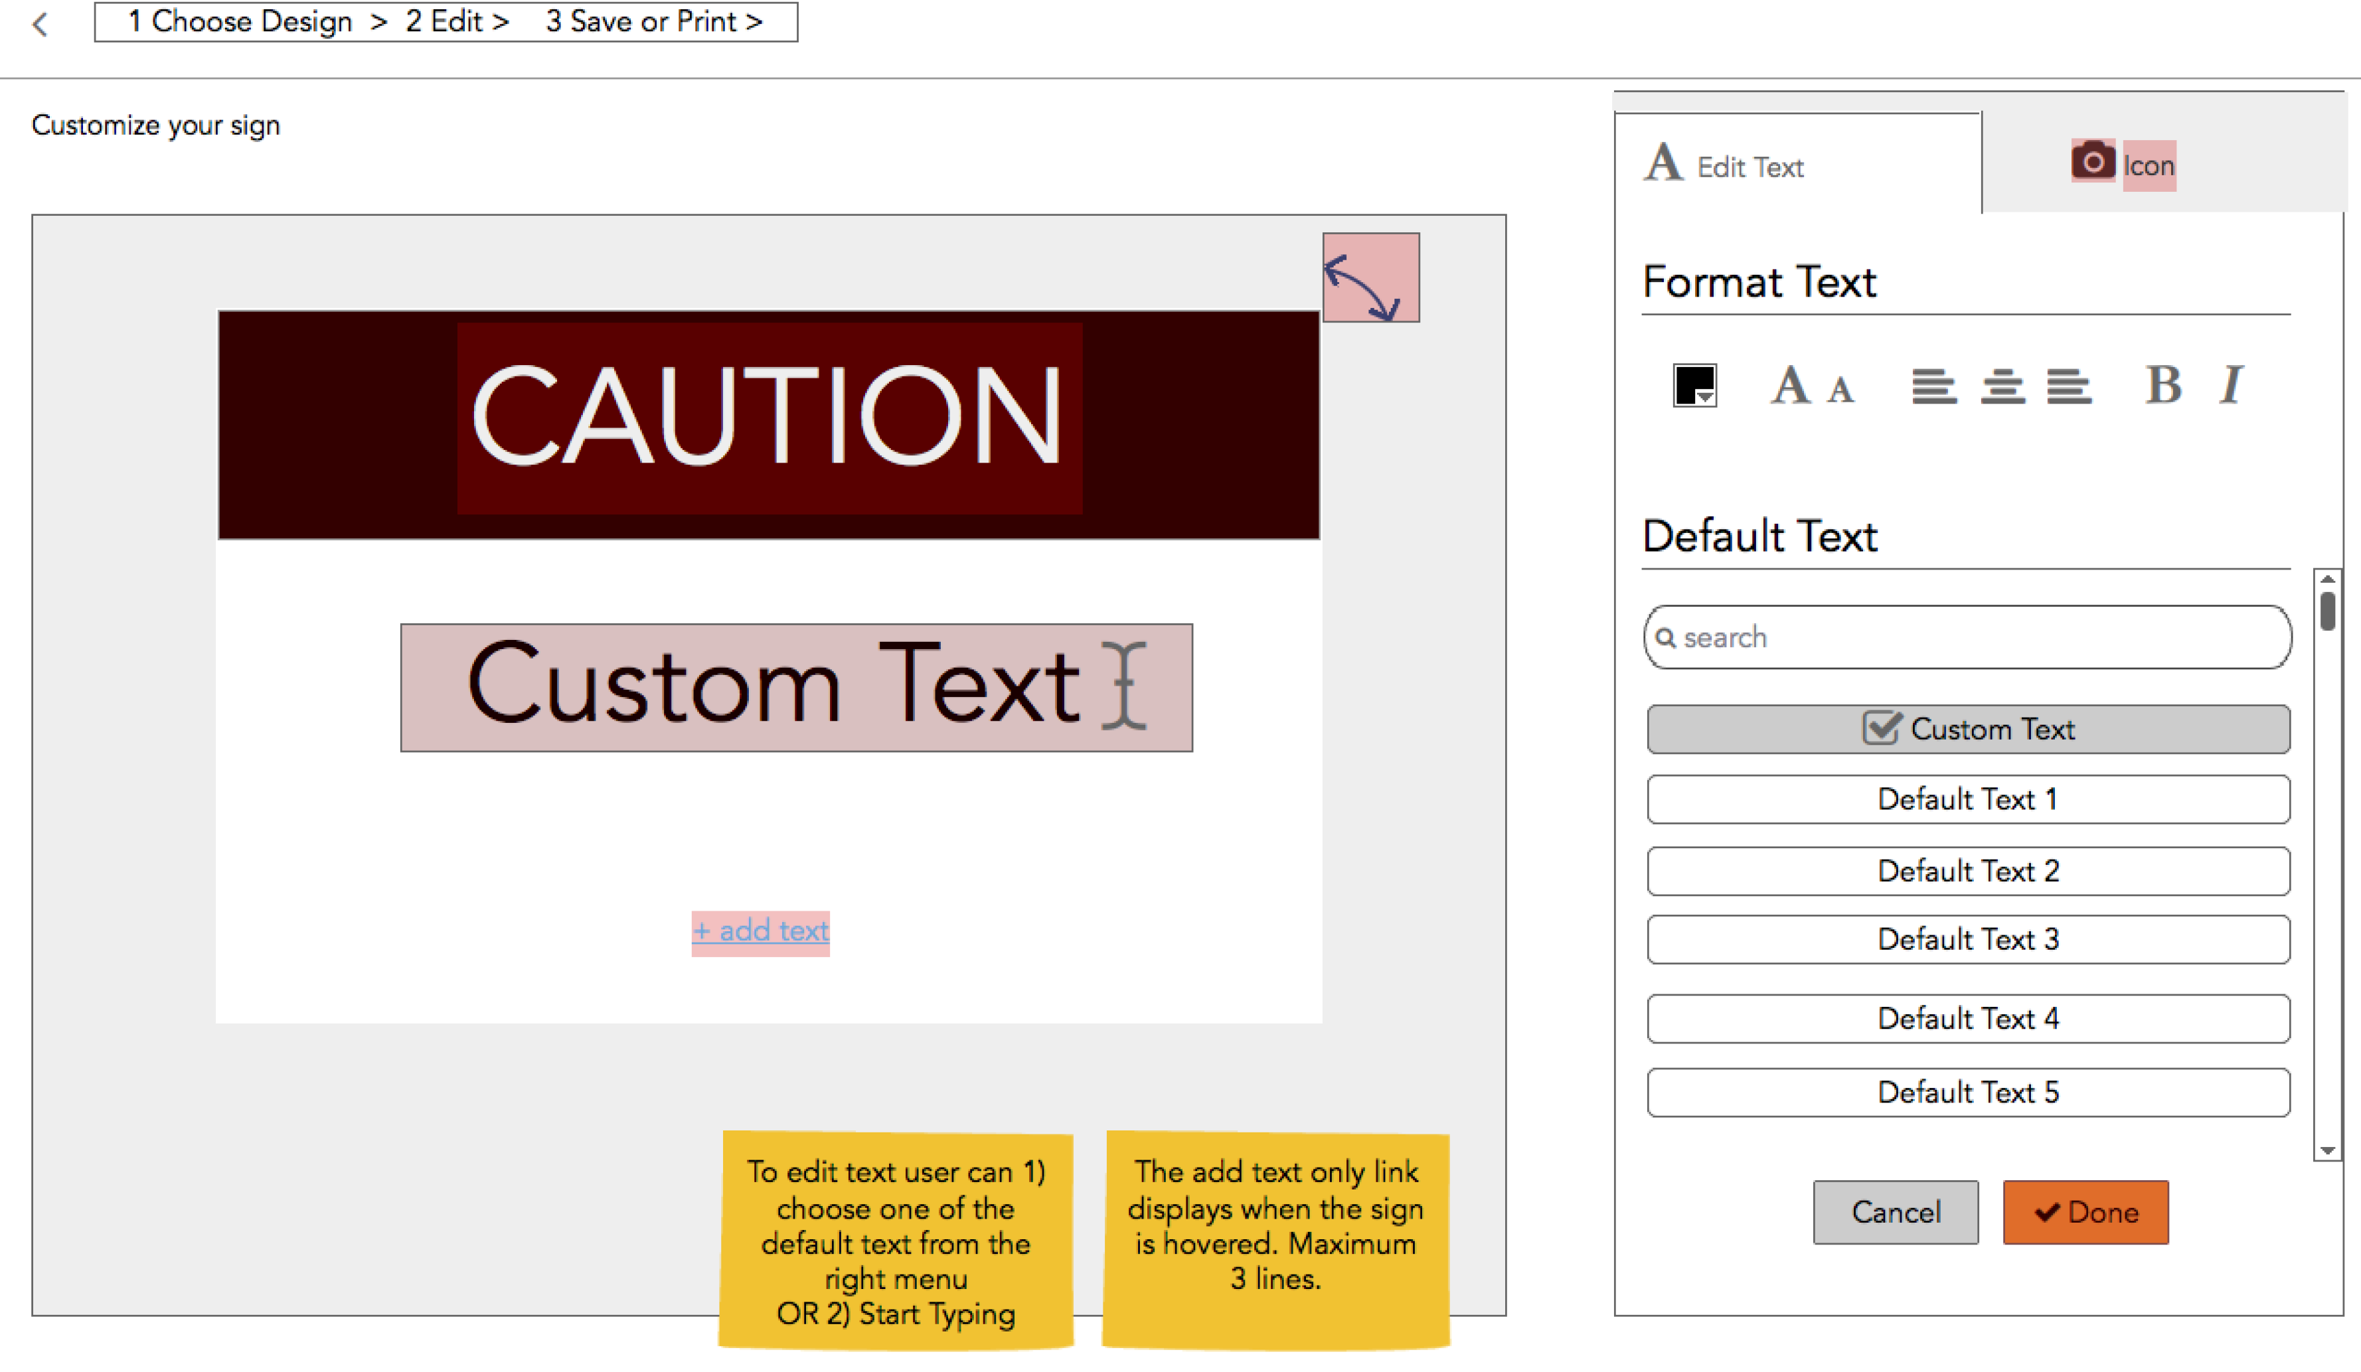This screenshot has width=2361, height=1372.
Task: Toggle italic formatting
Action: click(x=2232, y=385)
